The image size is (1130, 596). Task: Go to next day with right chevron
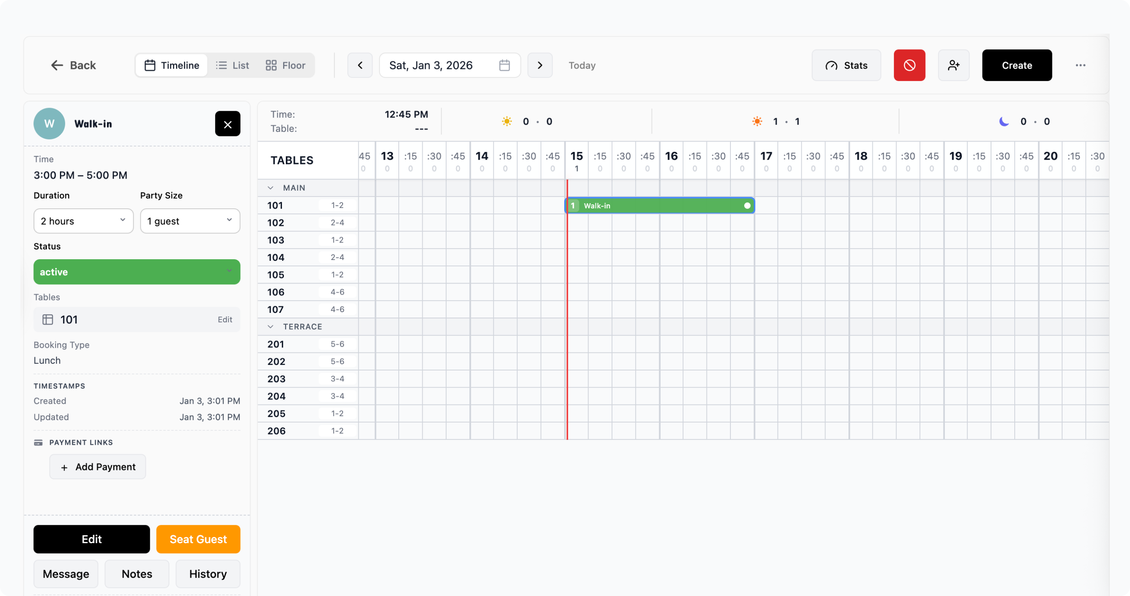(540, 65)
